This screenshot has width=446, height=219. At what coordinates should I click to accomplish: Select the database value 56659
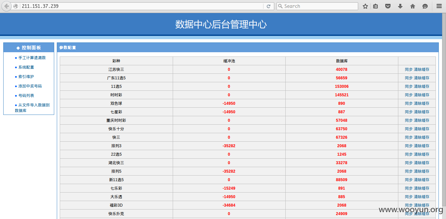coord(342,78)
